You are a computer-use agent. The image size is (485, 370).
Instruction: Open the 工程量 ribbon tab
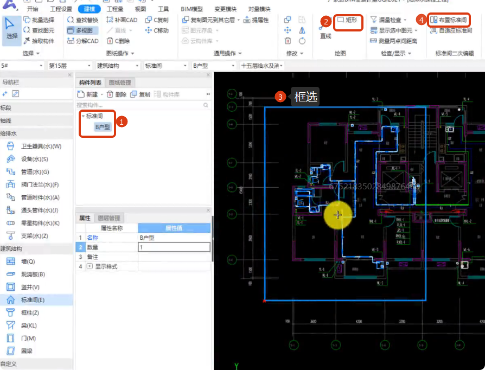pyautogui.click(x=114, y=9)
